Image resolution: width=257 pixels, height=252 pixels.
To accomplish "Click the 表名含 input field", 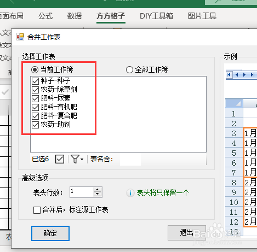I will click(x=130, y=160).
